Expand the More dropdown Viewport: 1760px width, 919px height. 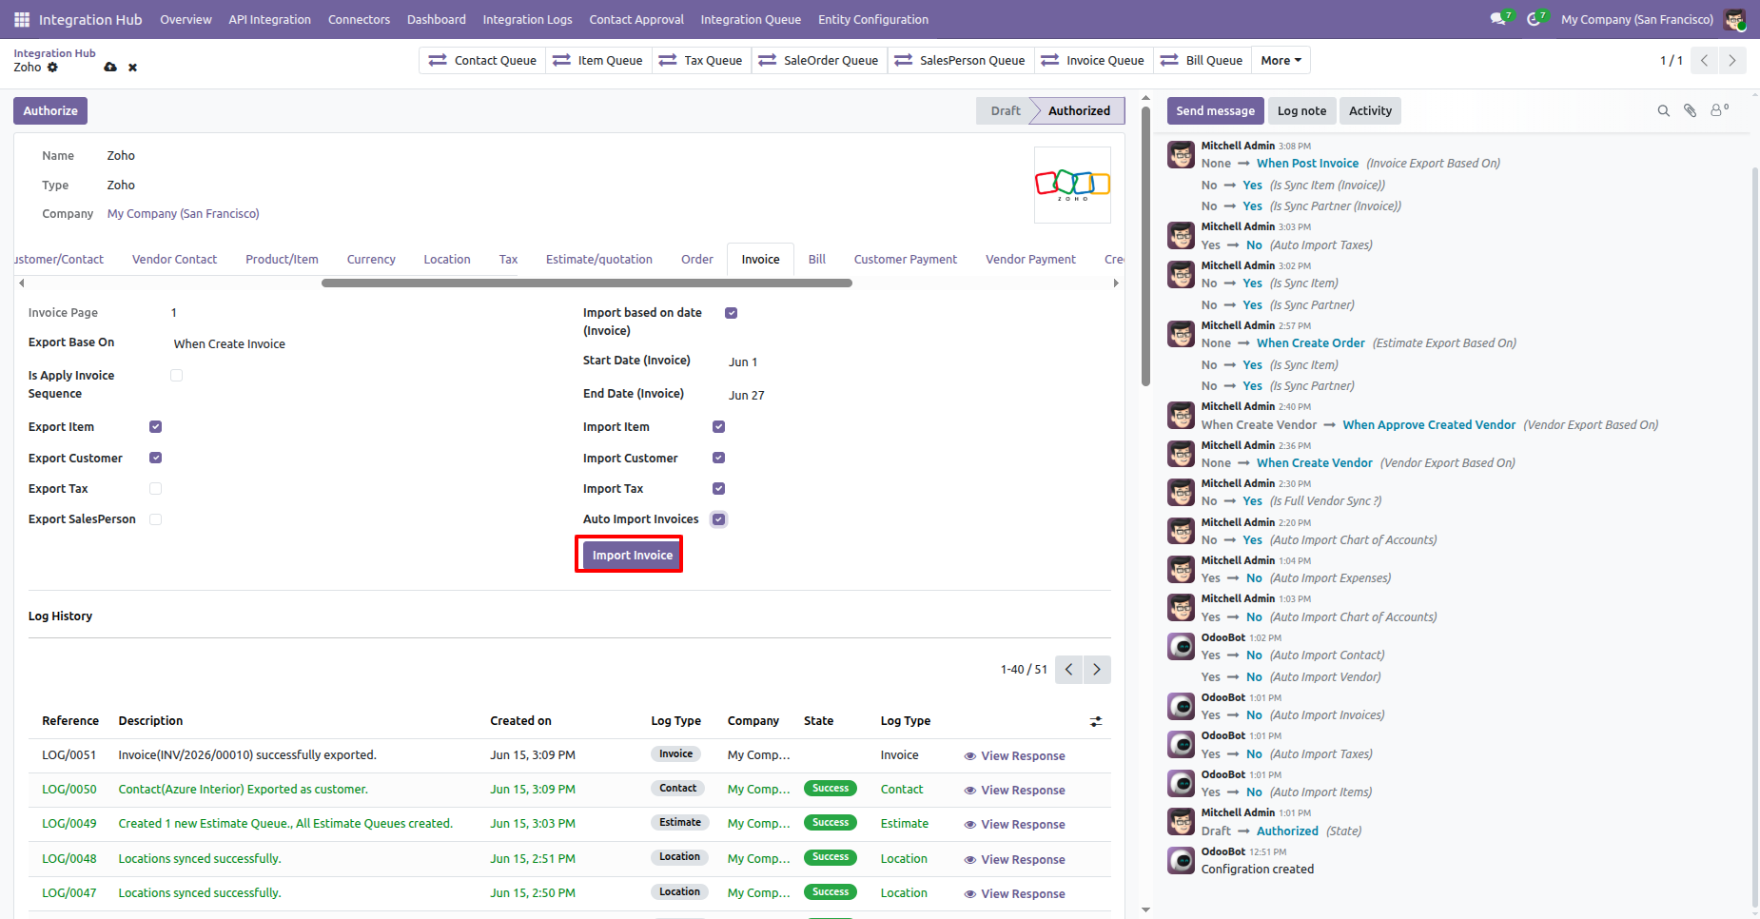1281,61
